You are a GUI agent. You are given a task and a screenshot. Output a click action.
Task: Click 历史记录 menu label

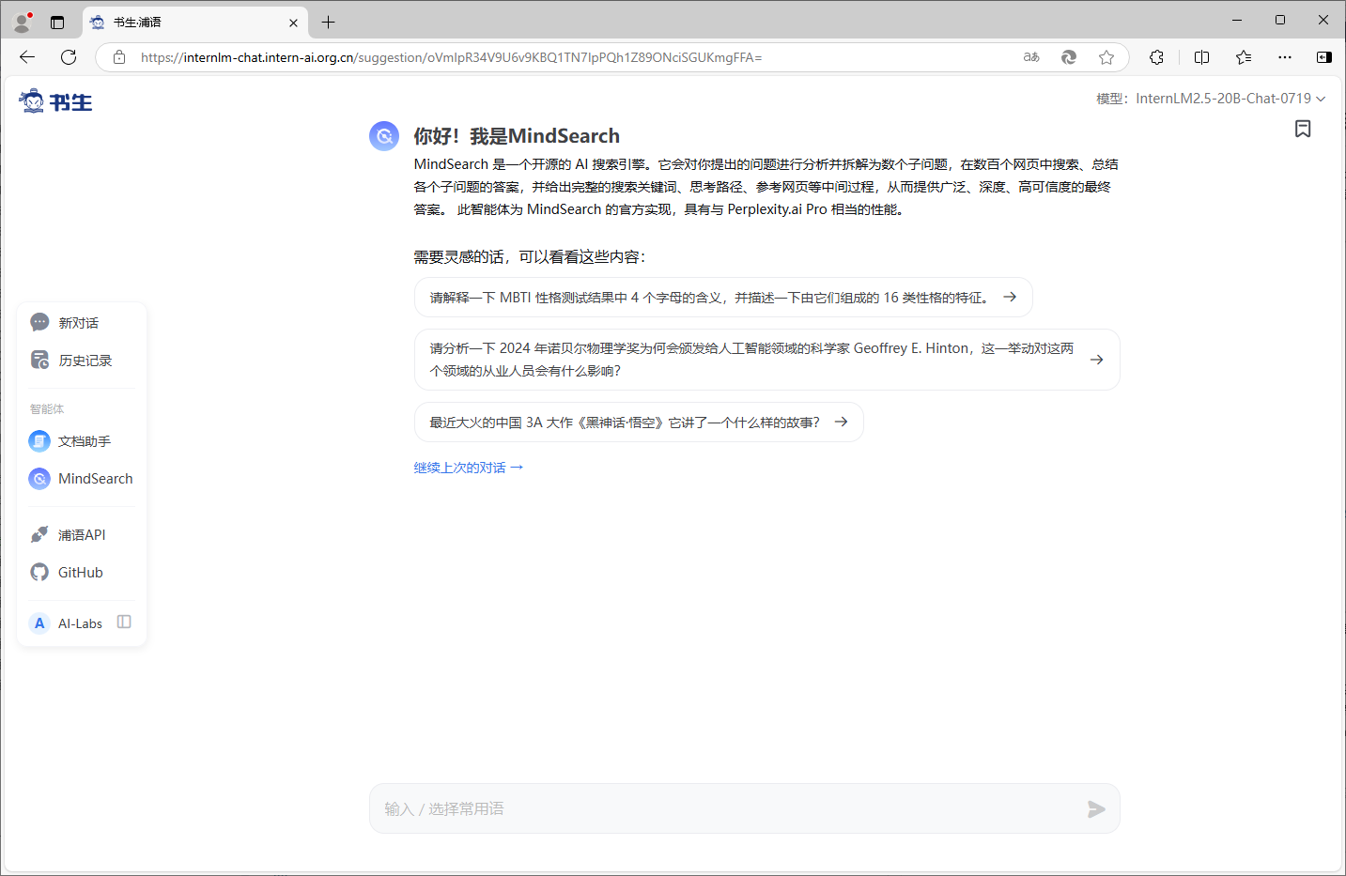coord(85,361)
